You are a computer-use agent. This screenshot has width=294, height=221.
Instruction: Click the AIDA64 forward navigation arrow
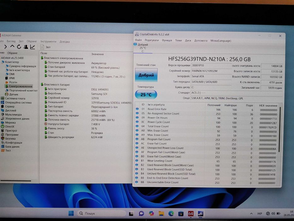tap(5, 47)
